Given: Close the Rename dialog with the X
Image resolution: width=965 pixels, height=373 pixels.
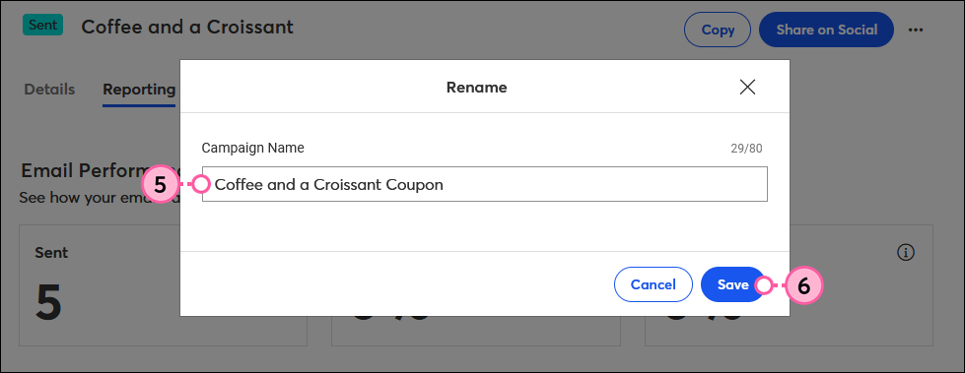Looking at the screenshot, I should [x=747, y=88].
